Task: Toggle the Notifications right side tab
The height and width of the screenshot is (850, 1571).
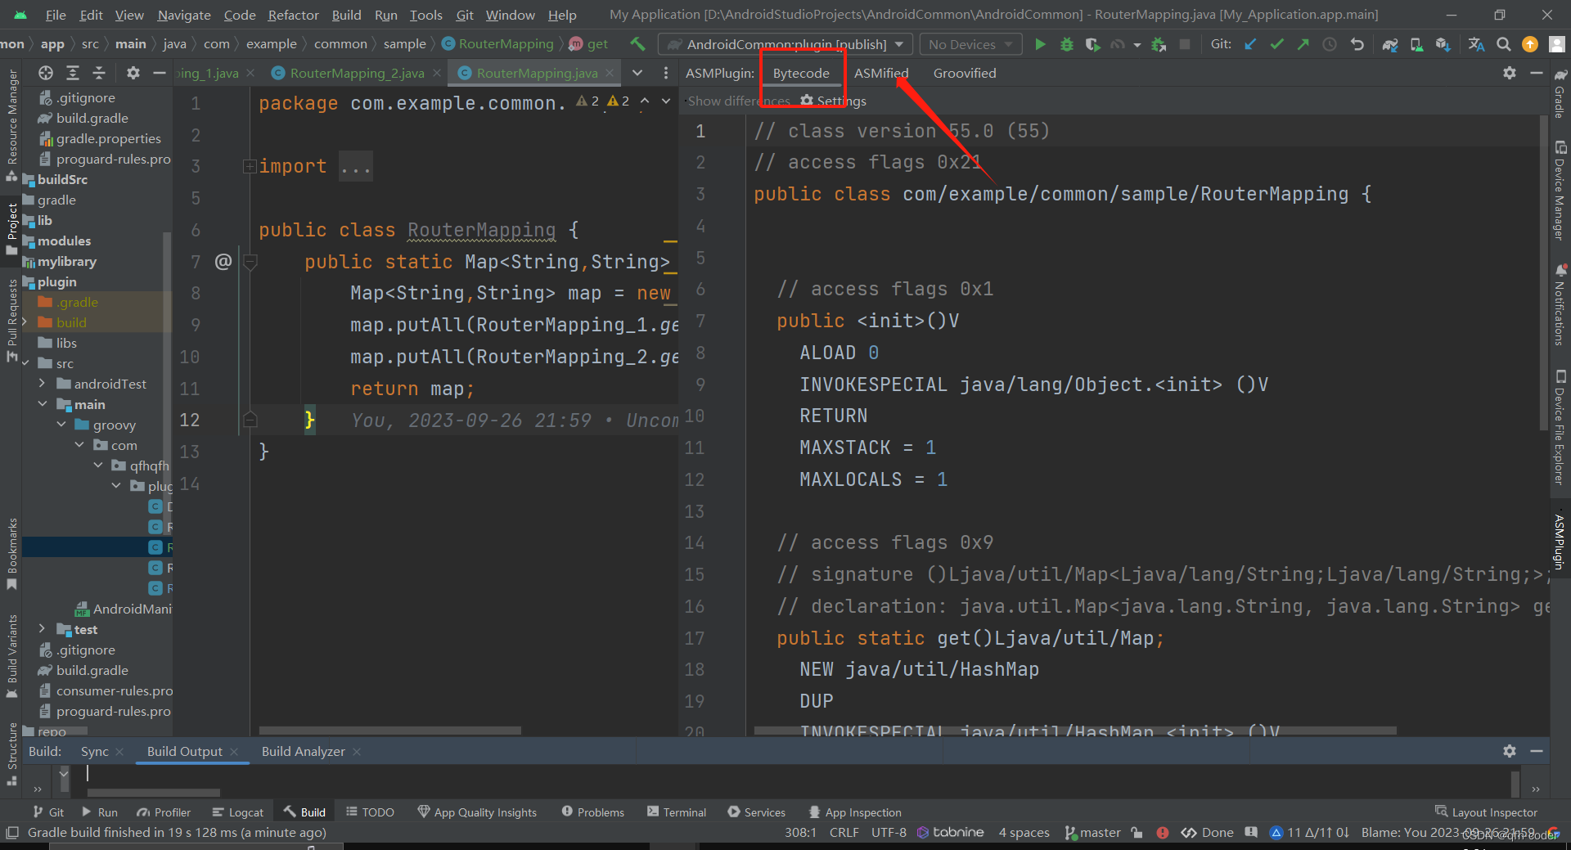Action: tap(1560, 304)
